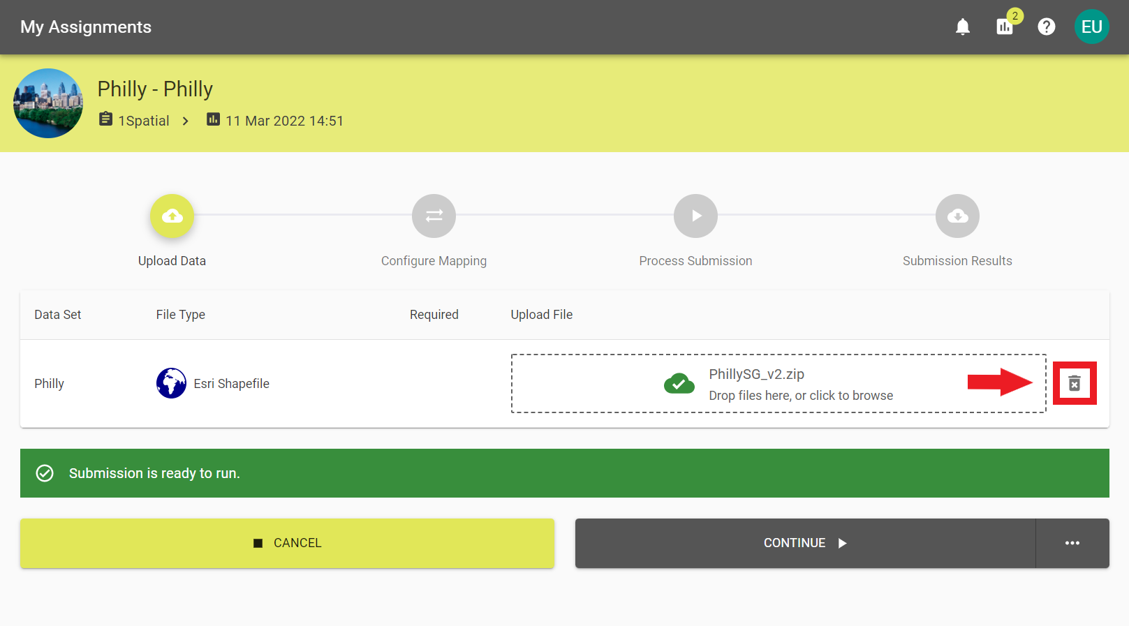The width and height of the screenshot is (1129, 626).
Task: Click the File Type column header
Action: click(x=181, y=315)
